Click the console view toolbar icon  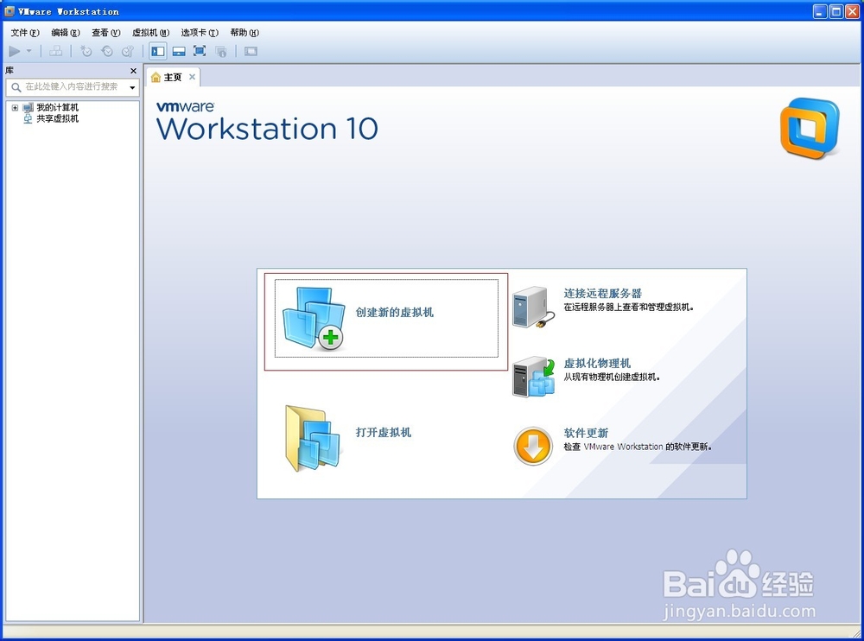pos(251,51)
